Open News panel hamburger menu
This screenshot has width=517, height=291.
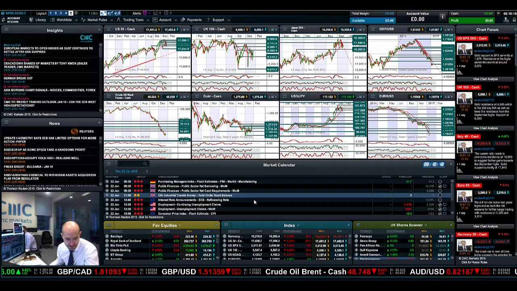point(6,123)
